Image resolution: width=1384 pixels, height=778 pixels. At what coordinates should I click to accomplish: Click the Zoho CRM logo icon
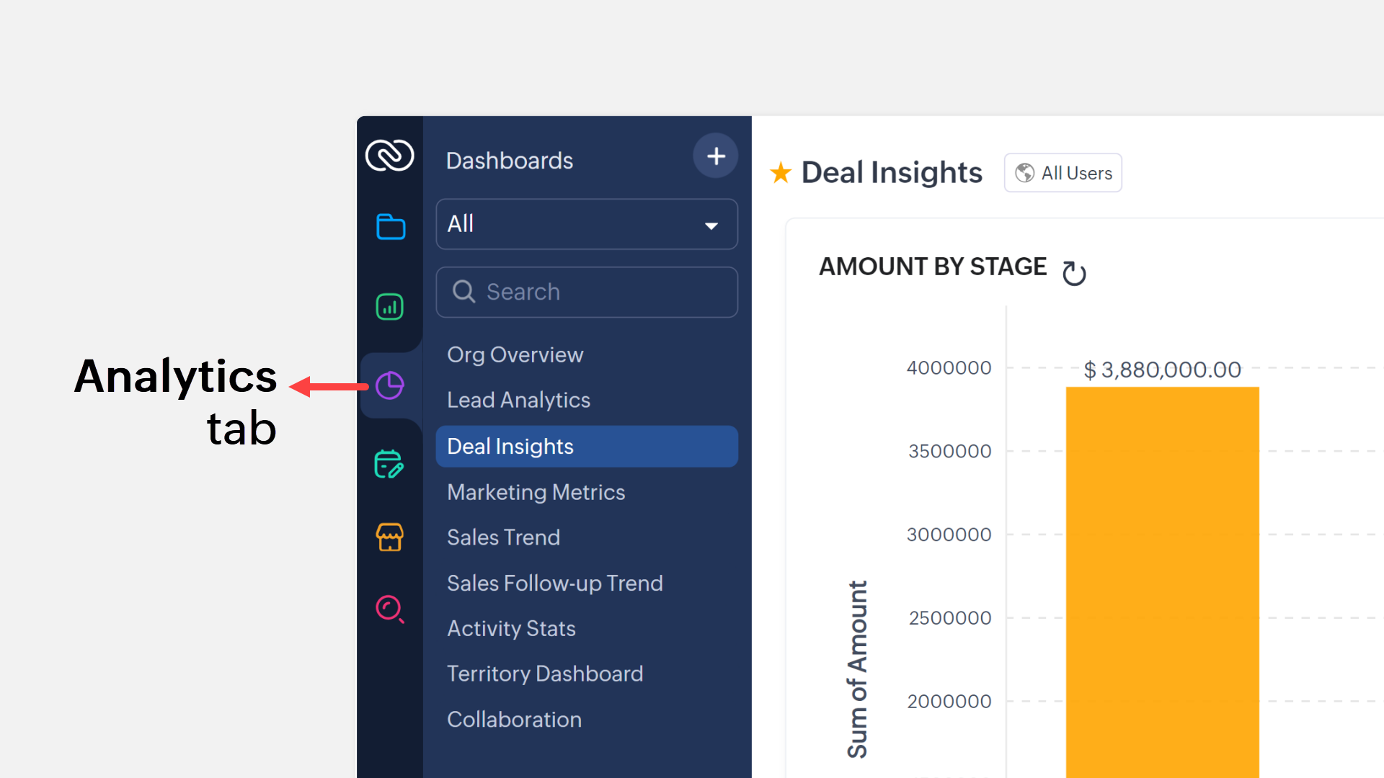point(389,156)
